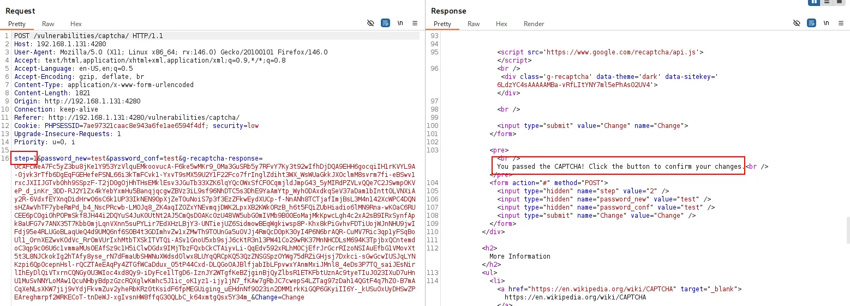This screenshot has width=850, height=306.
Task: Show non-printable characters in Request
Action: [x=400, y=23]
